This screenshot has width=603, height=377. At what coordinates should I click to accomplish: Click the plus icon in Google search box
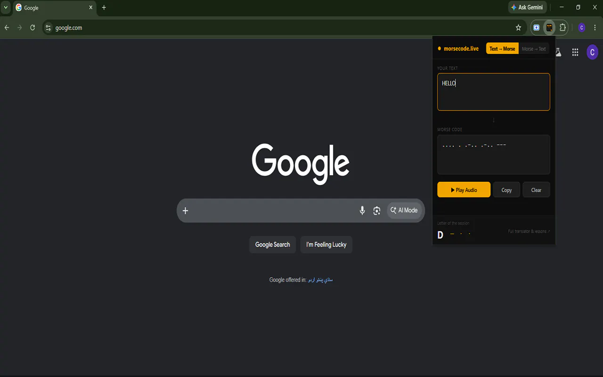[x=185, y=211]
